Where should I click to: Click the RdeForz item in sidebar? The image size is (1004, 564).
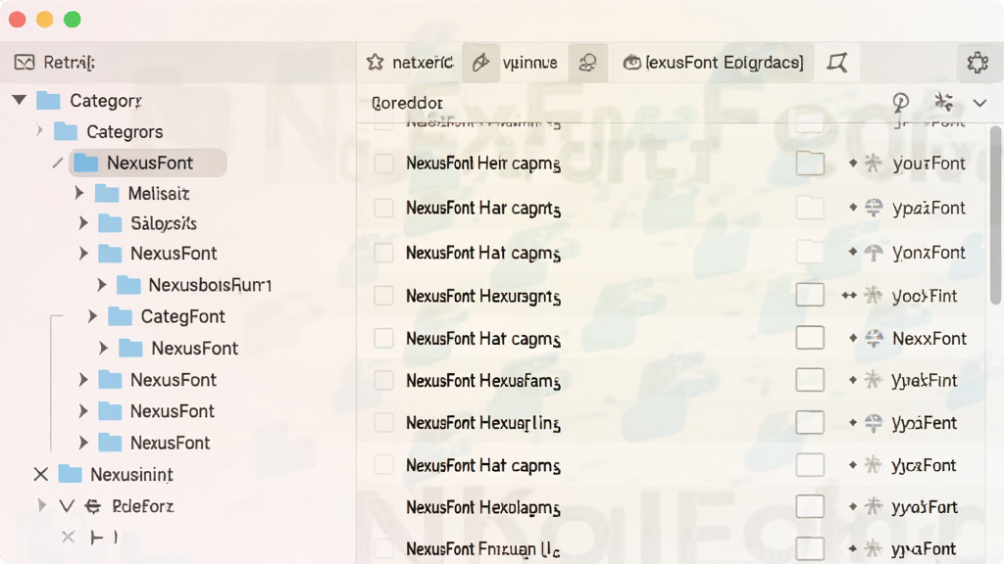(x=143, y=506)
